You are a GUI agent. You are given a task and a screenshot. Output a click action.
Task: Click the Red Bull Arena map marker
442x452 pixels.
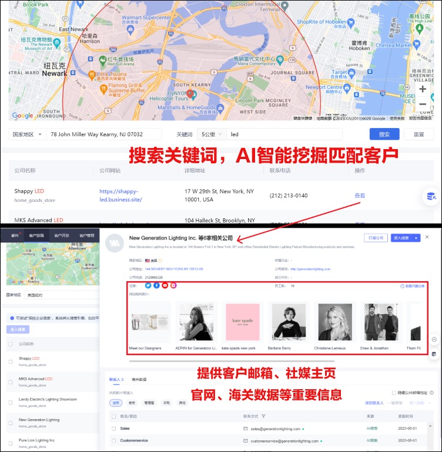click(103, 60)
